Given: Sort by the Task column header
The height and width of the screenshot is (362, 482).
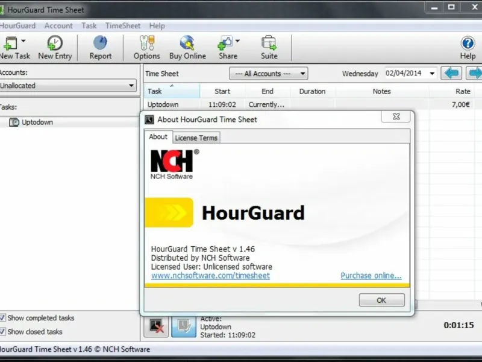Looking at the screenshot, I should [x=172, y=92].
